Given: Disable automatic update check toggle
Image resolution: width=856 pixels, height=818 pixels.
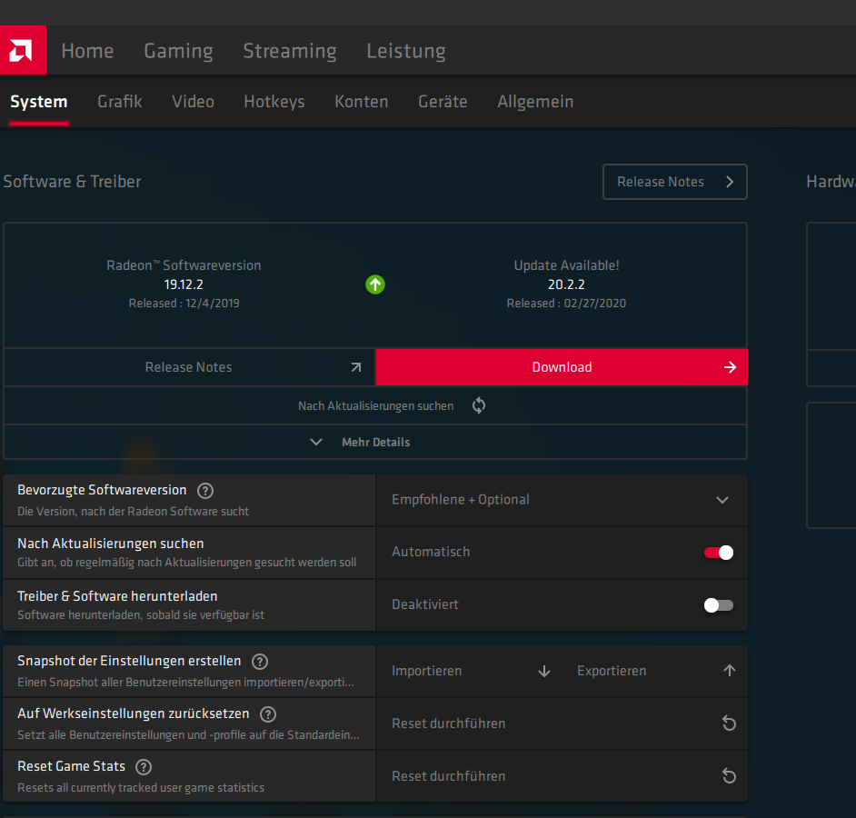Looking at the screenshot, I should 718,553.
